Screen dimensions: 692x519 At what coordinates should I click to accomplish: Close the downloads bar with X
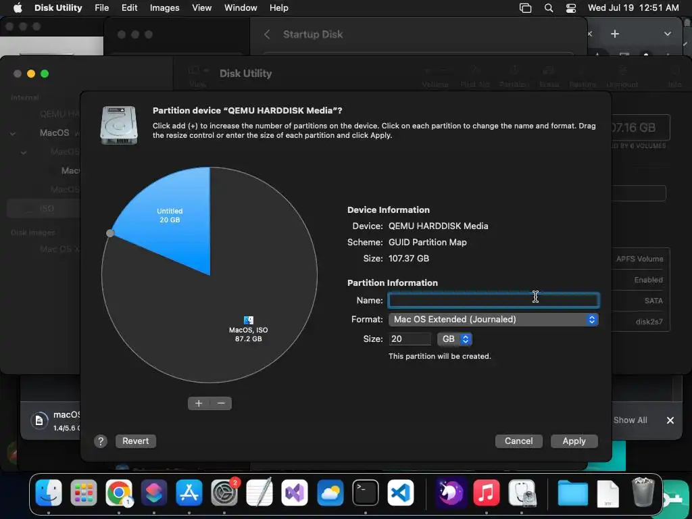(670, 420)
